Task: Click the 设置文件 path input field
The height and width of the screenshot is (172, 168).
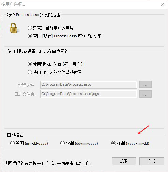Action: 89,85
